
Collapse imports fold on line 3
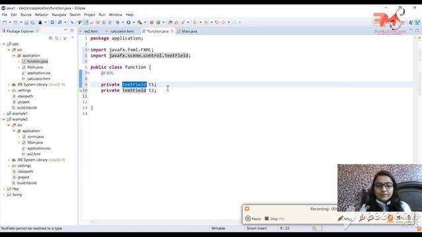click(88, 50)
